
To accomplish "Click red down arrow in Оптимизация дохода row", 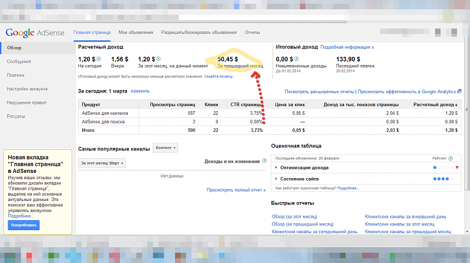I will coord(457,168).
